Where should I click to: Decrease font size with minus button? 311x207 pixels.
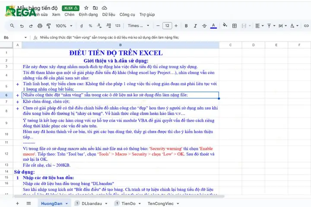[x=158, y=26]
